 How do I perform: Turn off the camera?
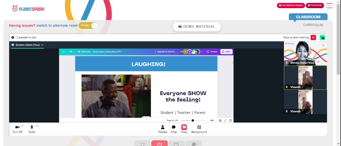click(17, 129)
